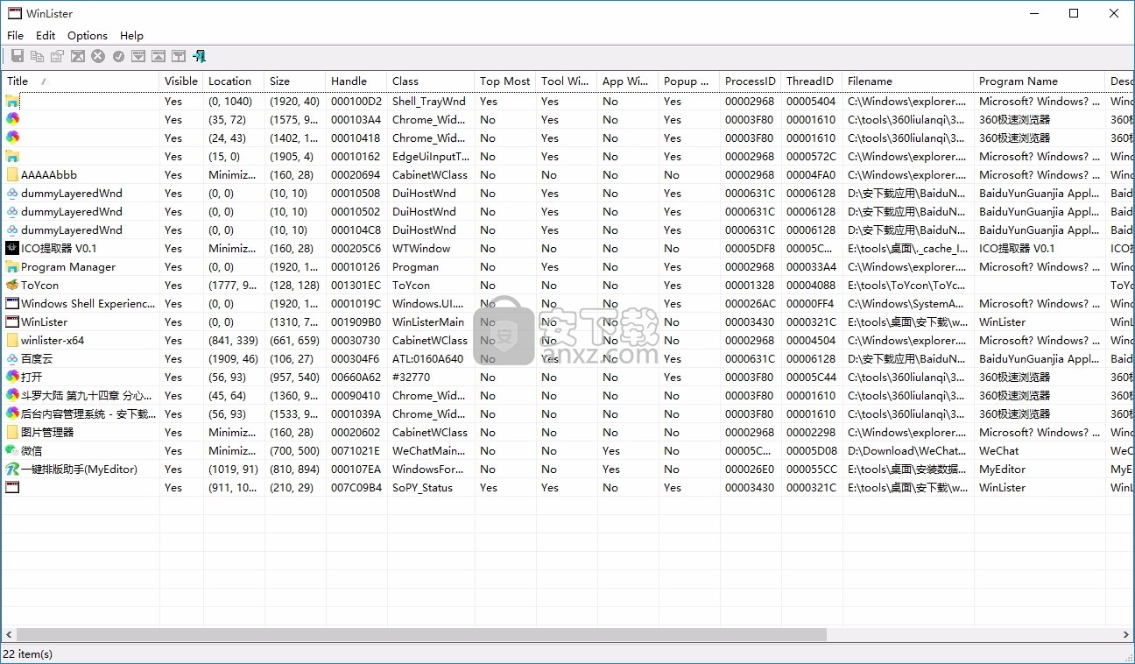The height and width of the screenshot is (664, 1135).
Task: Click the Program Manager row icon
Action: click(12, 266)
